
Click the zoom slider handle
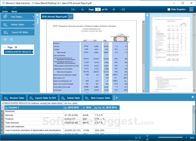tap(159, 137)
